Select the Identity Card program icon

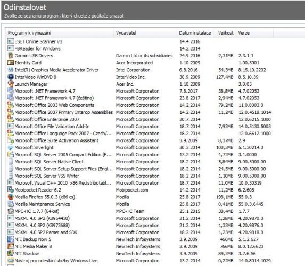[x=11, y=63]
